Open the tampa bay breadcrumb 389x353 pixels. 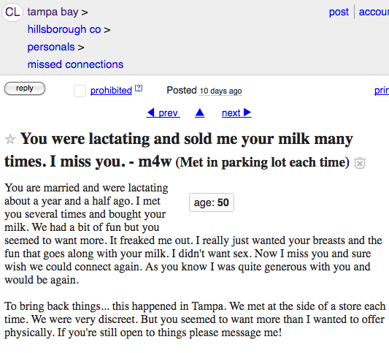(53, 12)
